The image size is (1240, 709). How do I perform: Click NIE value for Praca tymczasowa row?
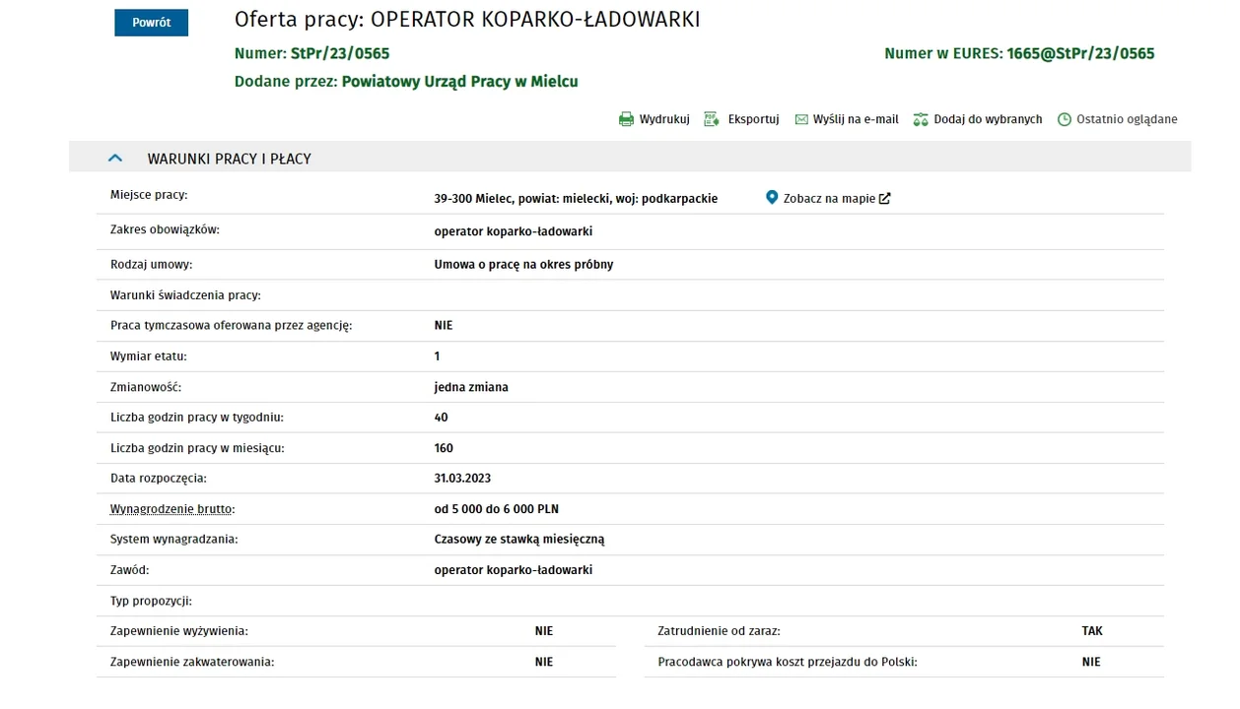[444, 325]
